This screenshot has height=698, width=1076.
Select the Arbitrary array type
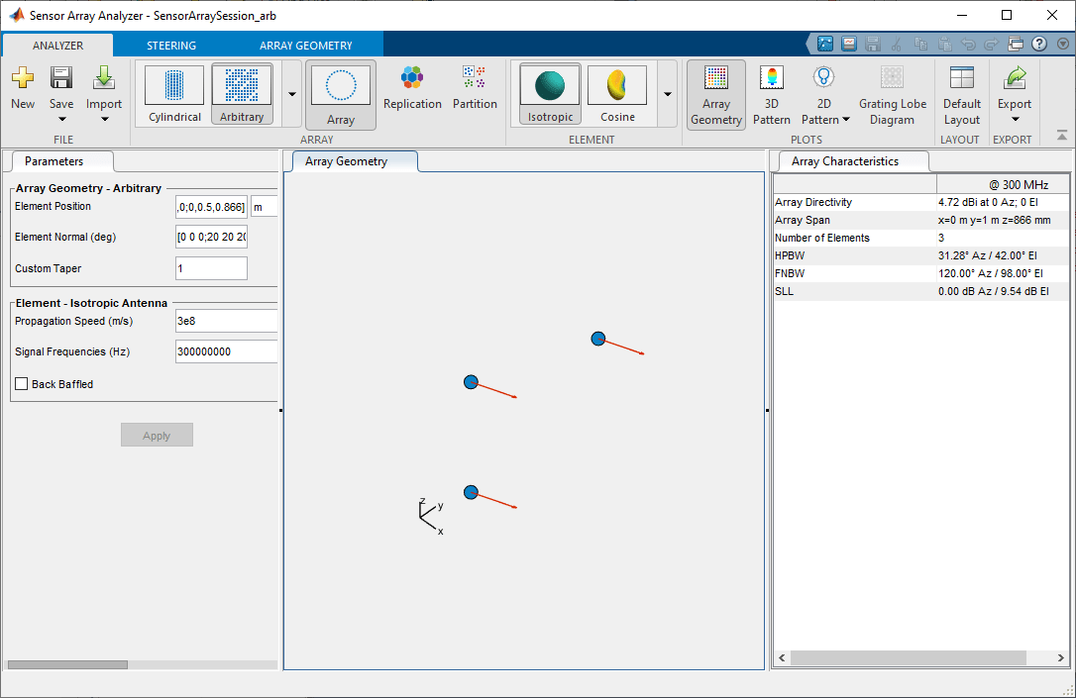(x=242, y=95)
